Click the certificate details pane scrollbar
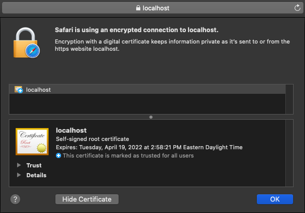This screenshot has width=305, height=213. point(289,153)
